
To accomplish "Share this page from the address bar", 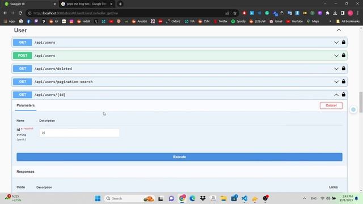I will (x=227, y=13).
